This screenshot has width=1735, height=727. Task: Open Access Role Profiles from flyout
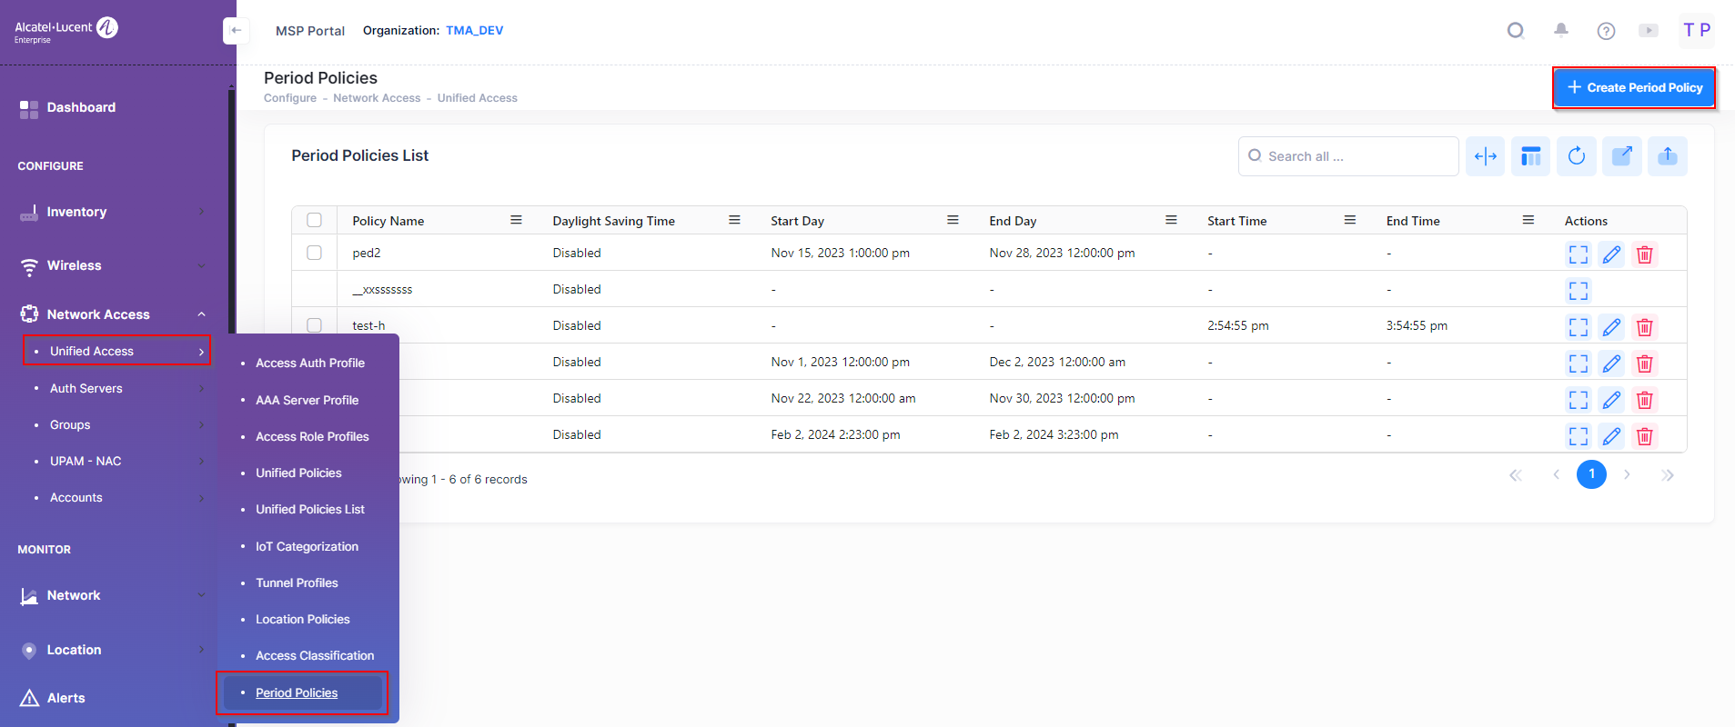pos(312,436)
